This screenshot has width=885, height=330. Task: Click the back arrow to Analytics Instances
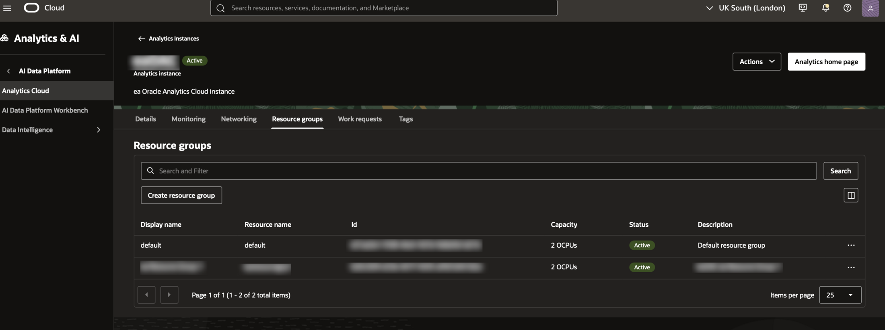click(x=141, y=39)
